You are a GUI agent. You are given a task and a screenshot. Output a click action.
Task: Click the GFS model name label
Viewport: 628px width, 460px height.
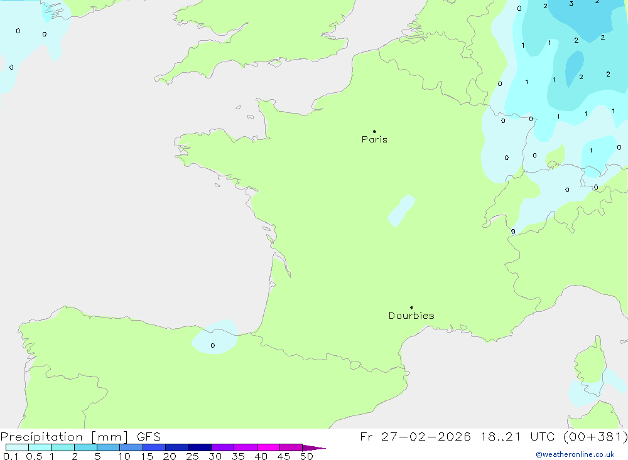point(149,437)
